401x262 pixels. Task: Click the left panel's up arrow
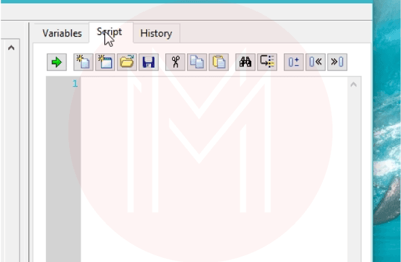[x=11, y=48]
